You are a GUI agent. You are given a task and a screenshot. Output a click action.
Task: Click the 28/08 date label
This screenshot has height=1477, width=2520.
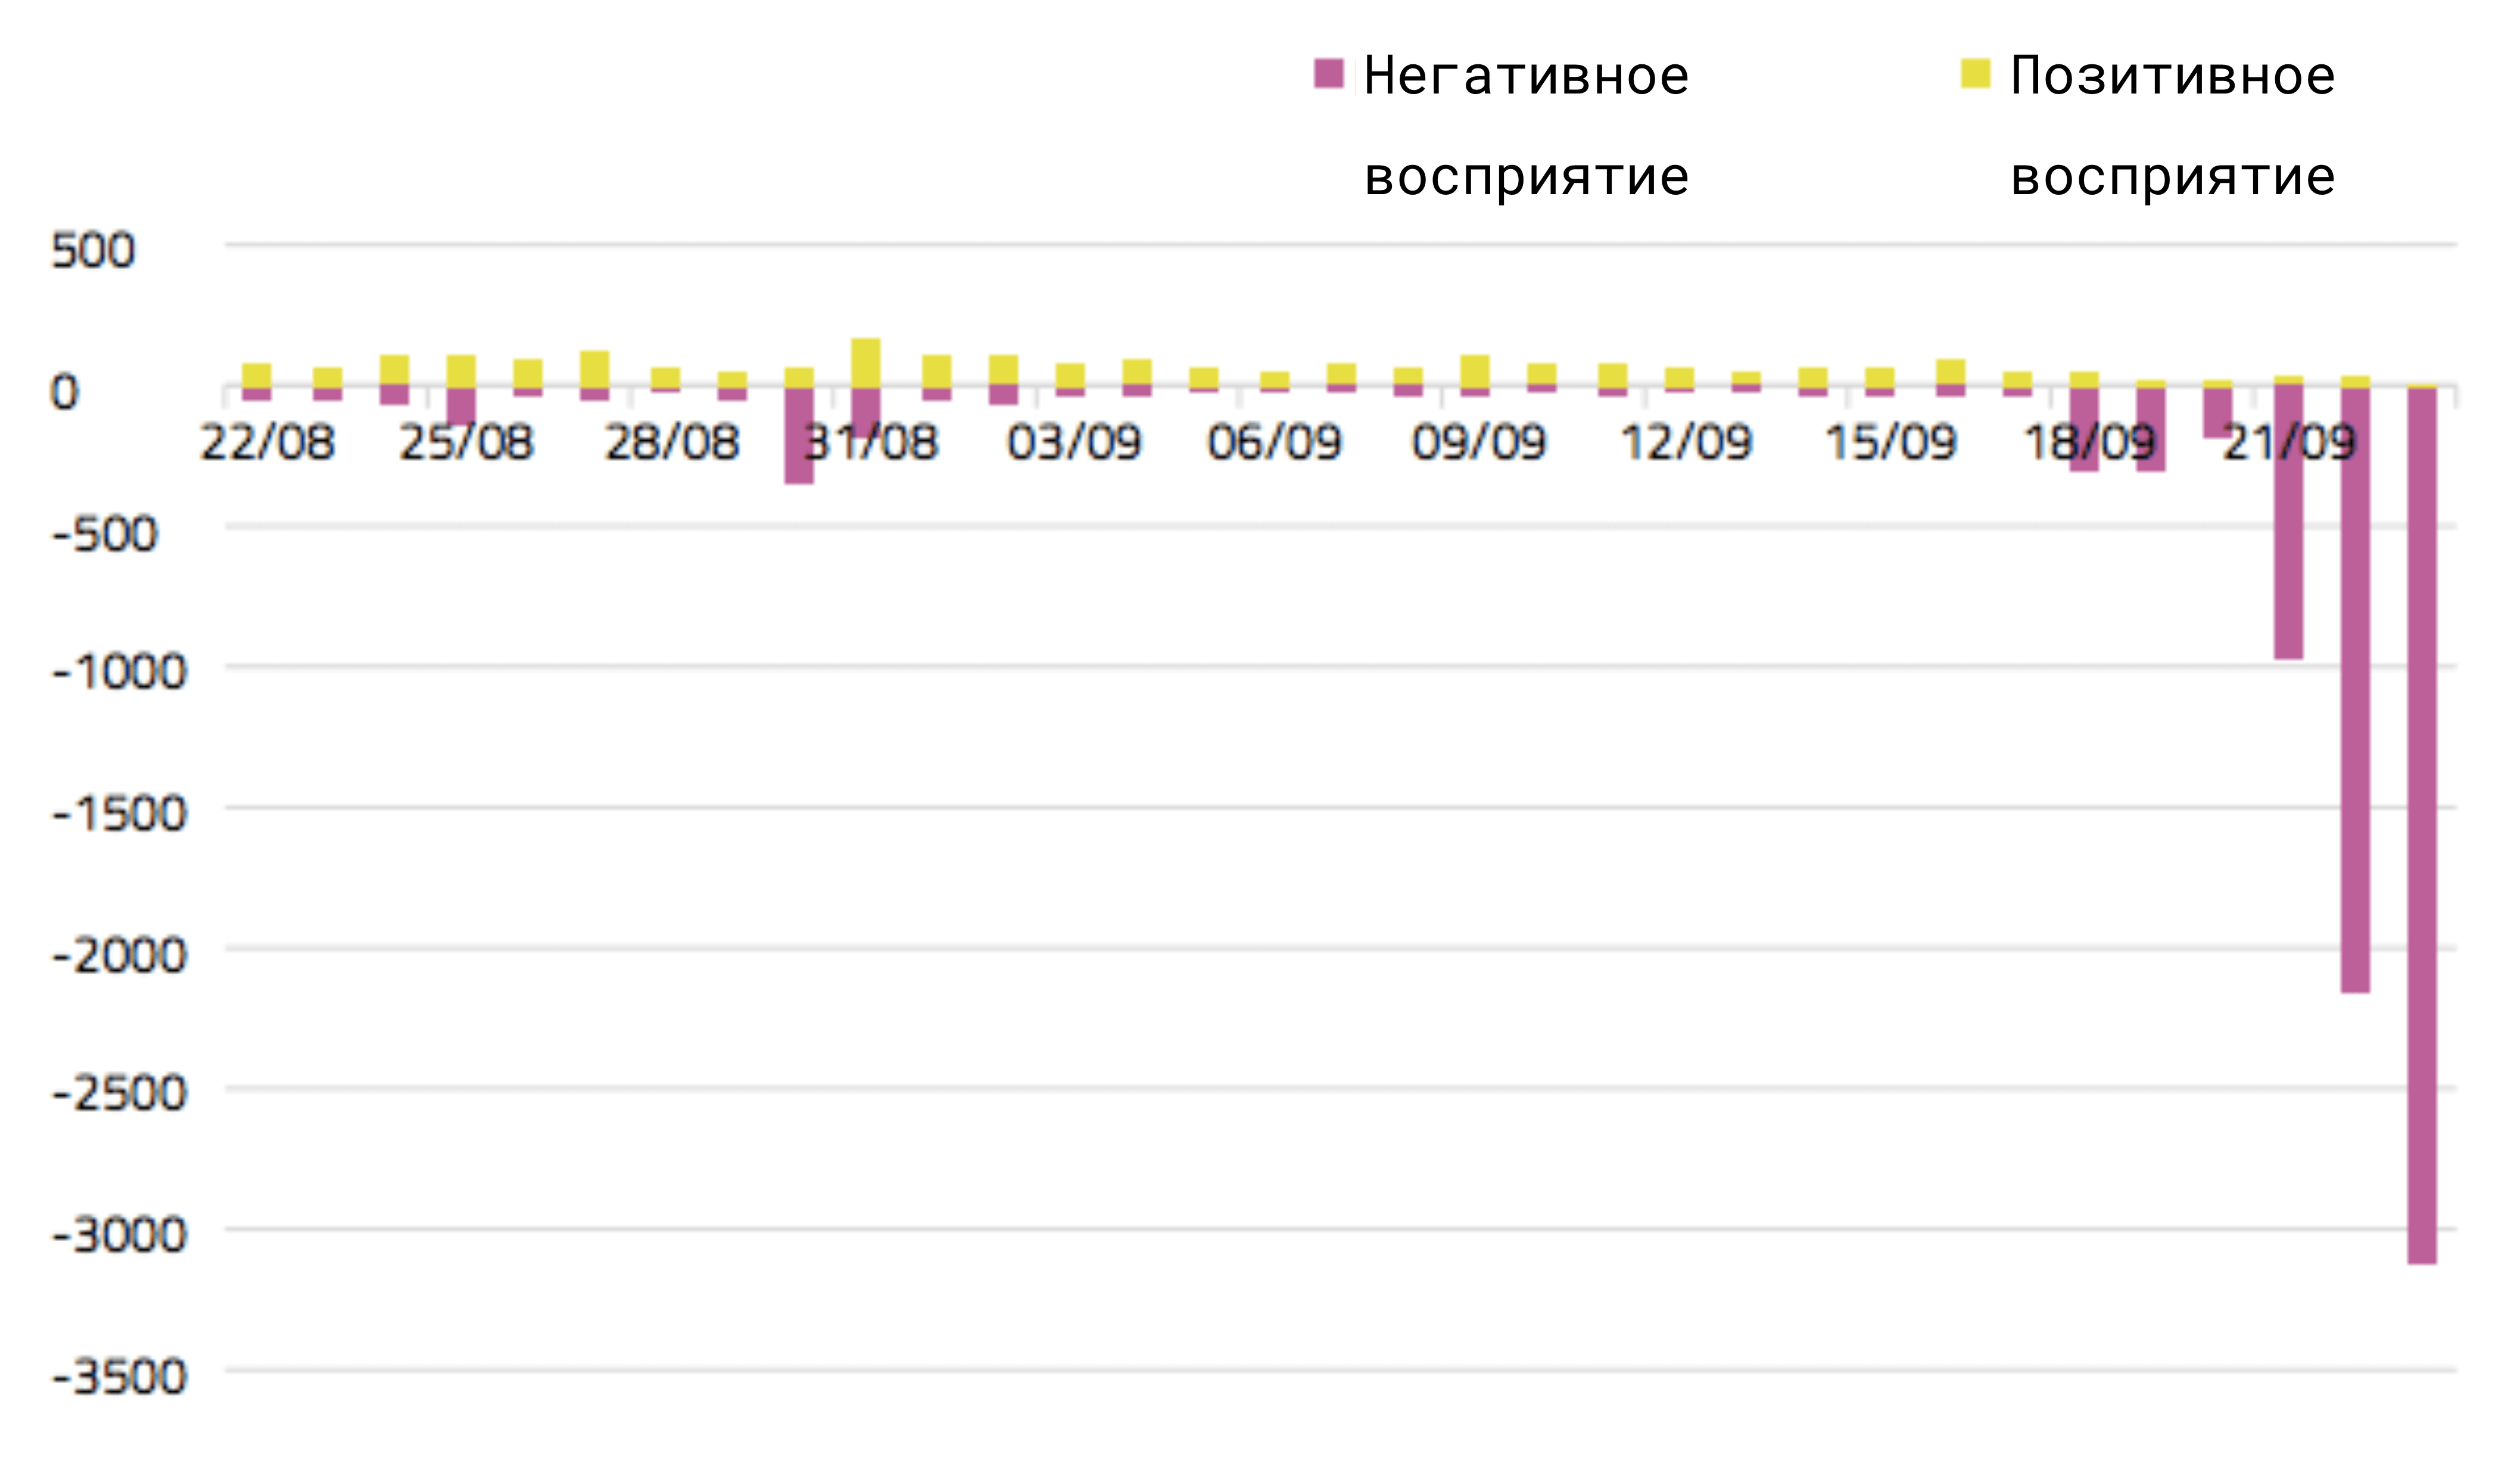(672, 443)
